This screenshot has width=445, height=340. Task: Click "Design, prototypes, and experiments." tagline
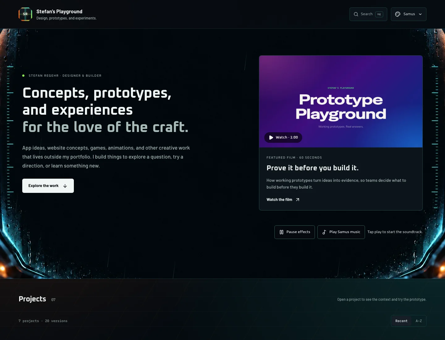[66, 18]
